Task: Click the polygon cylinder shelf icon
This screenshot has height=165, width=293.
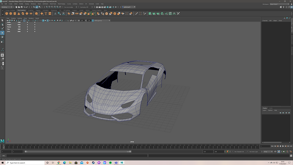Action: tap(14, 14)
